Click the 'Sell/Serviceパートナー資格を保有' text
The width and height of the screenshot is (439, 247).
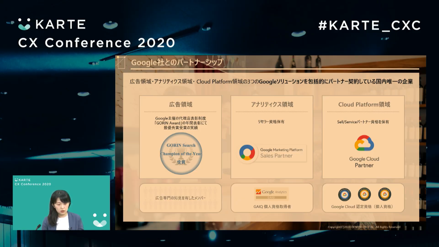[x=363, y=122]
